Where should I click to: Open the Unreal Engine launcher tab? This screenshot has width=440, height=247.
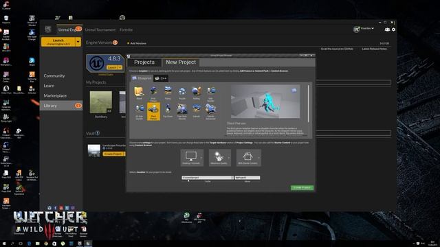tap(69, 30)
